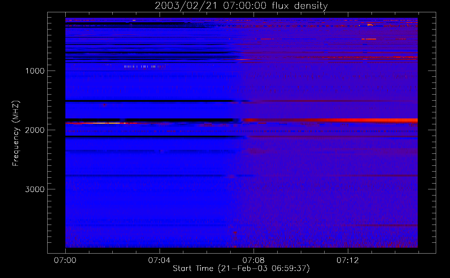The width and height of the screenshot is (450, 278).
Task: Click the 07:08 time axis label
Action: (x=253, y=260)
